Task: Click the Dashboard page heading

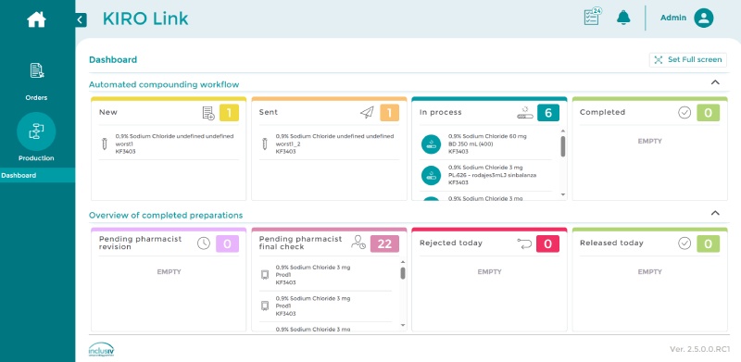Action: pos(113,59)
